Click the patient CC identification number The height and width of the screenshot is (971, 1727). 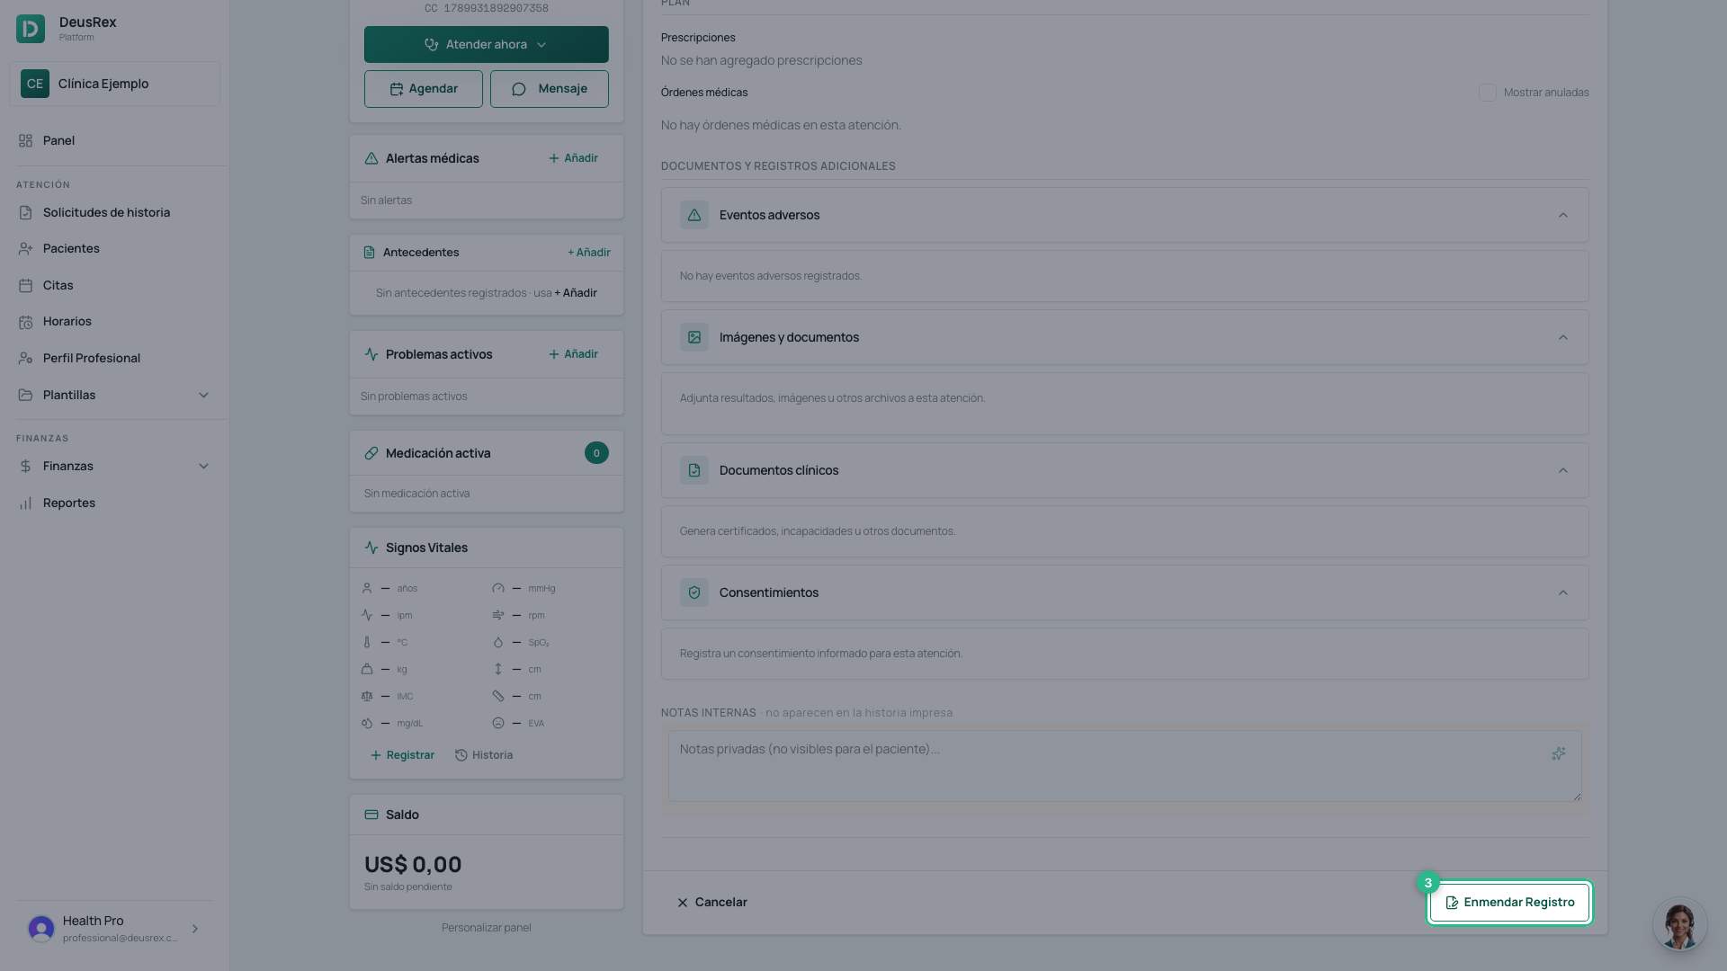pos(487,8)
